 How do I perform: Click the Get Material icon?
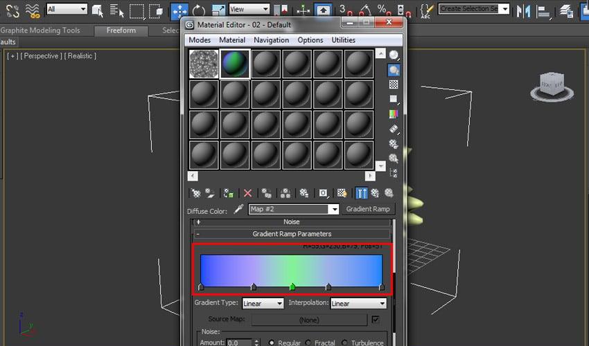[195, 193]
